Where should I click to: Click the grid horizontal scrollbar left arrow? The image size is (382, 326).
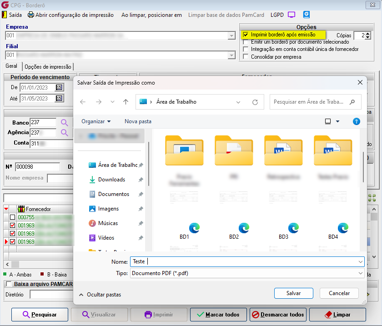(x=7, y=264)
